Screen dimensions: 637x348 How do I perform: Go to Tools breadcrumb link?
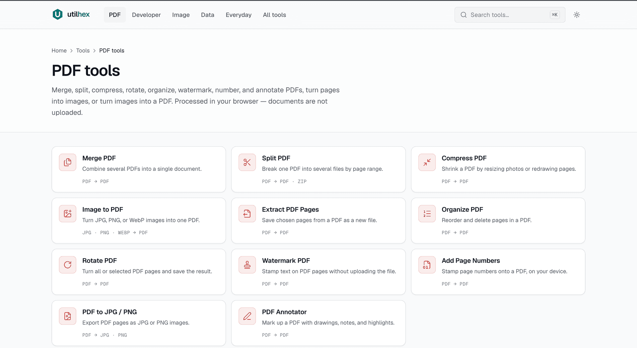coord(83,50)
